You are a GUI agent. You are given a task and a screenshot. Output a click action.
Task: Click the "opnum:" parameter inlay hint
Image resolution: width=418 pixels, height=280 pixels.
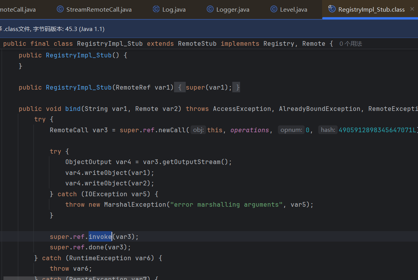tap(291, 130)
